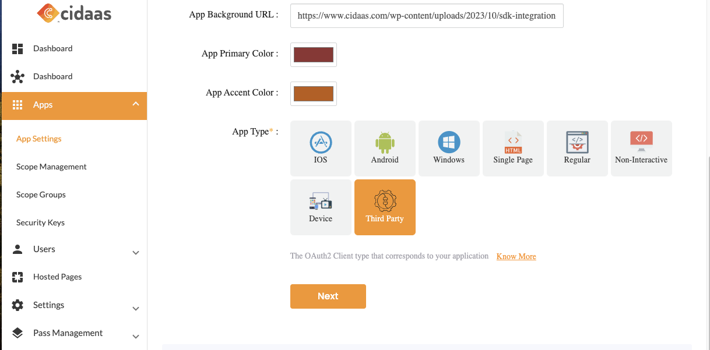
Task: Select the Third Party app type
Action: click(x=385, y=207)
